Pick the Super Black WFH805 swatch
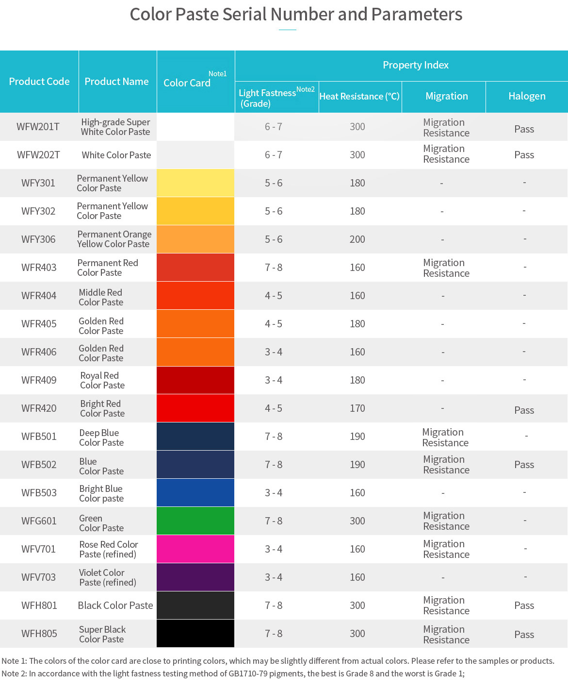The width and height of the screenshot is (568, 690). click(x=195, y=634)
